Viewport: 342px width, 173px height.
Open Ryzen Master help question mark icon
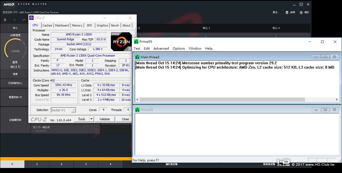click(287, 12)
